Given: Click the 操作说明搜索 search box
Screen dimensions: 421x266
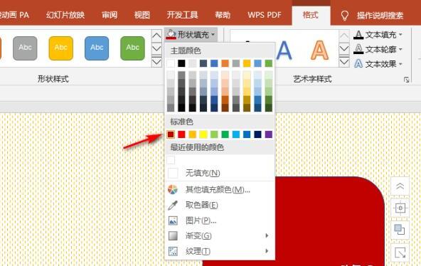Looking at the screenshot, I should (380, 16).
